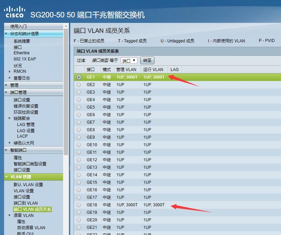Click the LAG column header
281x235 pixels.
pos(175,69)
